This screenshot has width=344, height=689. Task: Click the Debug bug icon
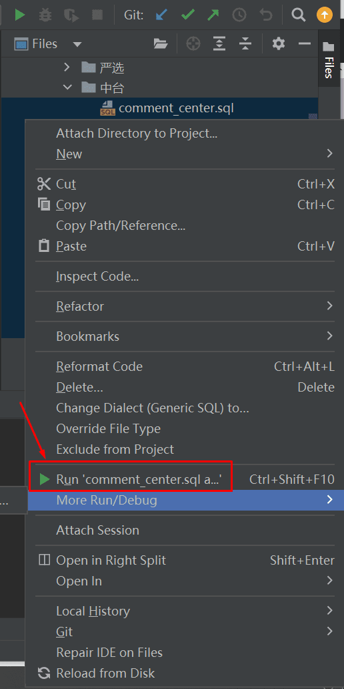(x=45, y=15)
